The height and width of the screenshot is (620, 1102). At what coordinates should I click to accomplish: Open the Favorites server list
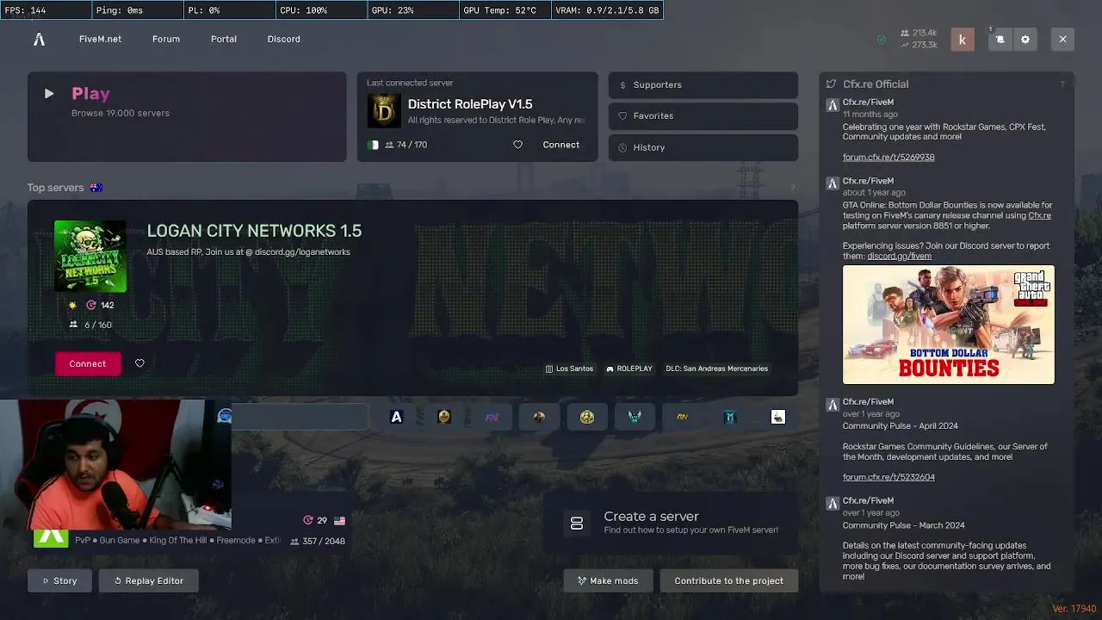(x=703, y=116)
